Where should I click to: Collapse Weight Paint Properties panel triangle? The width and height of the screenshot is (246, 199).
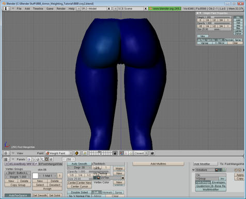coord(200,13)
